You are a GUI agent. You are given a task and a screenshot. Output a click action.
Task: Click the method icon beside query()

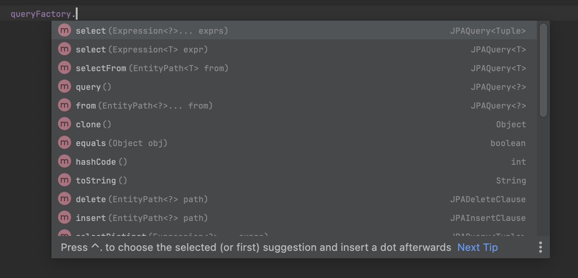(64, 87)
